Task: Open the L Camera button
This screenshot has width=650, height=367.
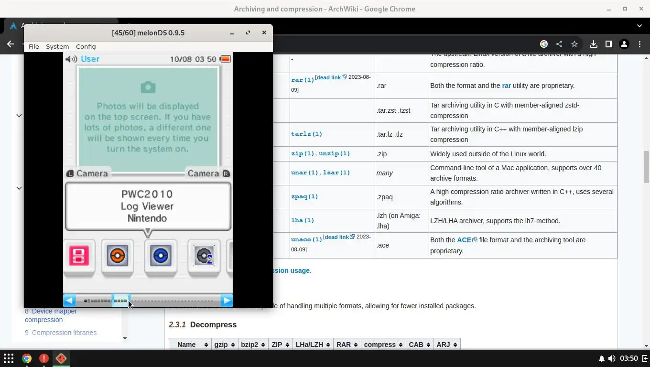Action: click(88, 173)
